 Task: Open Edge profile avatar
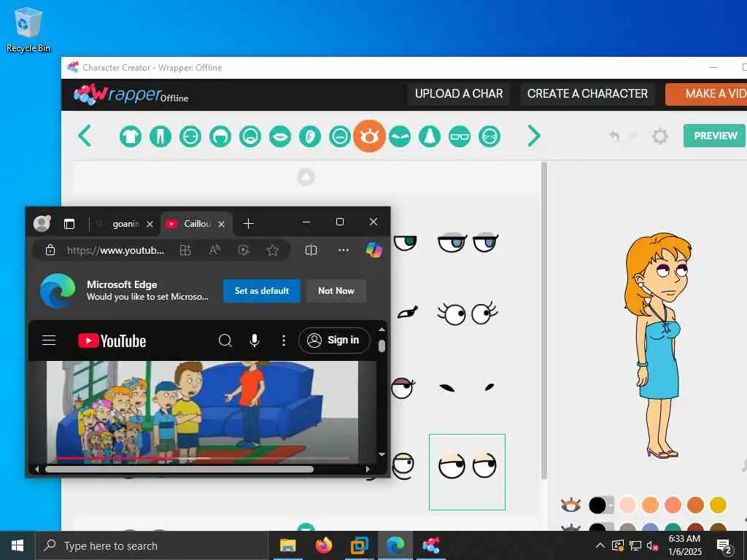coord(42,223)
